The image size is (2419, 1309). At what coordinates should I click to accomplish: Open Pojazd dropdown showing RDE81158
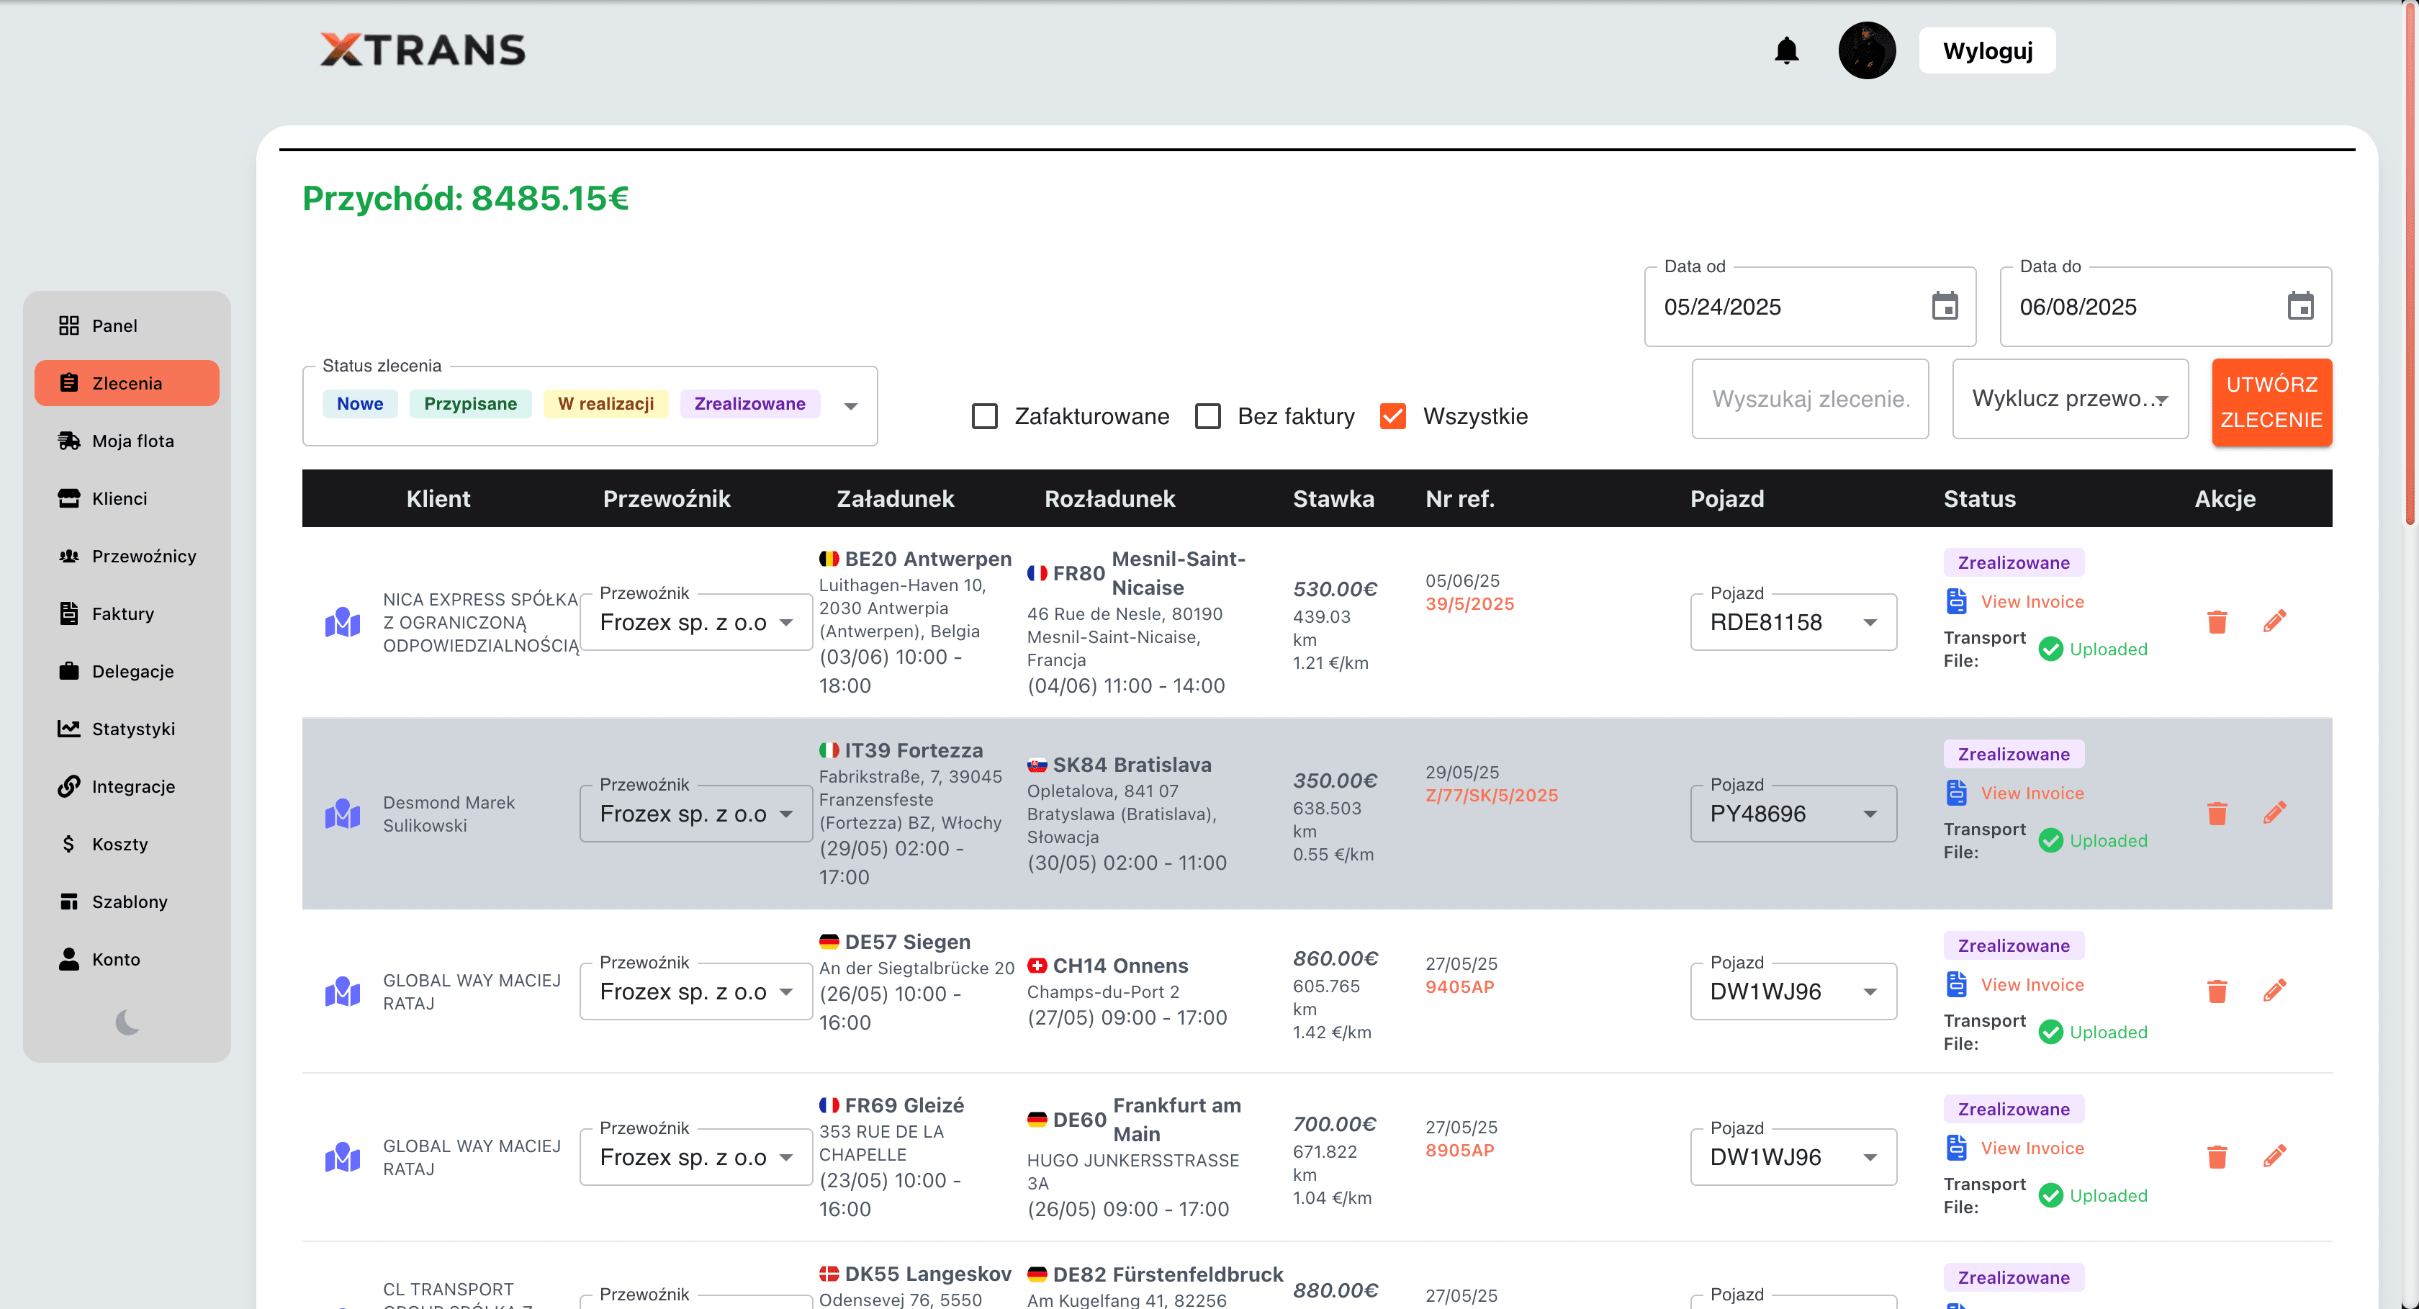(x=1793, y=621)
